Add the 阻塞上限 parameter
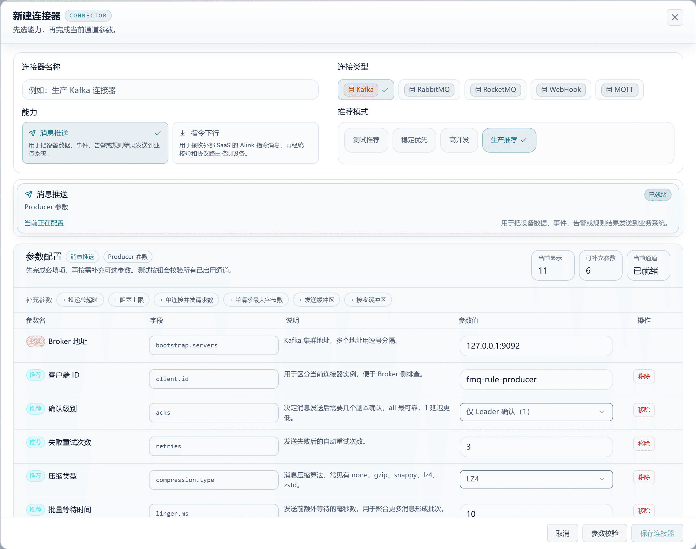Image resolution: width=696 pixels, height=549 pixels. (129, 300)
